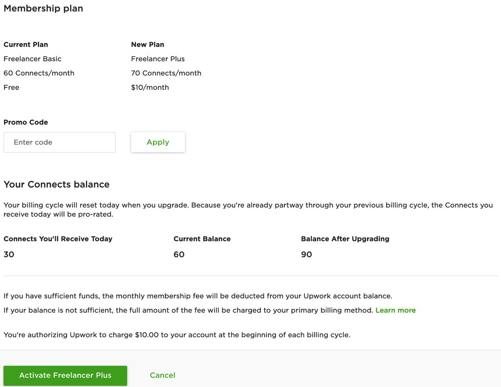Click the Free price text
501x387 pixels.
[x=11, y=88]
